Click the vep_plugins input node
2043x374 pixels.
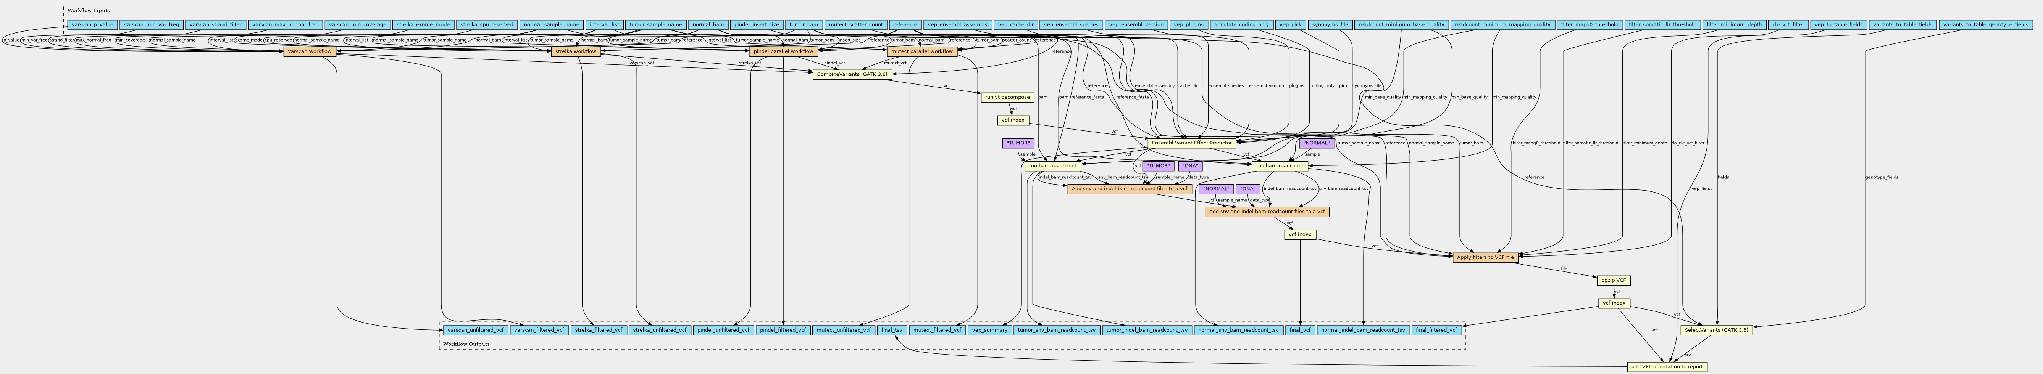coord(1189,24)
